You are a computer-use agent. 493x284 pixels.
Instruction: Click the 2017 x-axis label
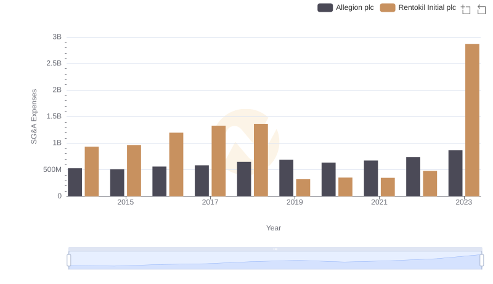210,202
